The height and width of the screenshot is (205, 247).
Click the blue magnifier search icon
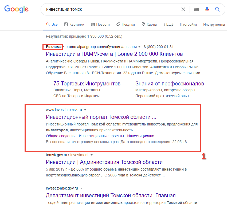[x=218, y=9]
